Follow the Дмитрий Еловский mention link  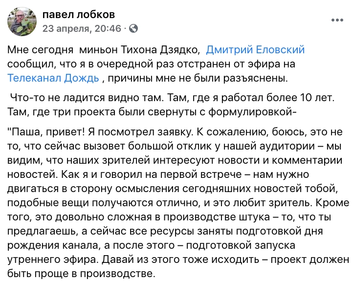pyautogui.click(x=256, y=50)
